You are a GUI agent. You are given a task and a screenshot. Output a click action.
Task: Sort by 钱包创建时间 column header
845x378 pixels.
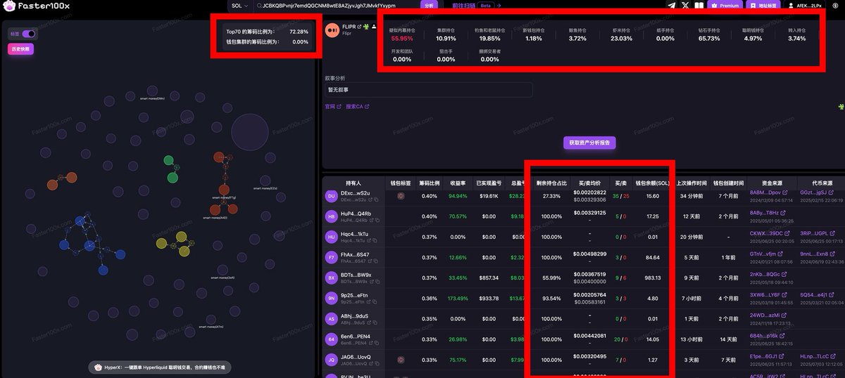(727, 183)
